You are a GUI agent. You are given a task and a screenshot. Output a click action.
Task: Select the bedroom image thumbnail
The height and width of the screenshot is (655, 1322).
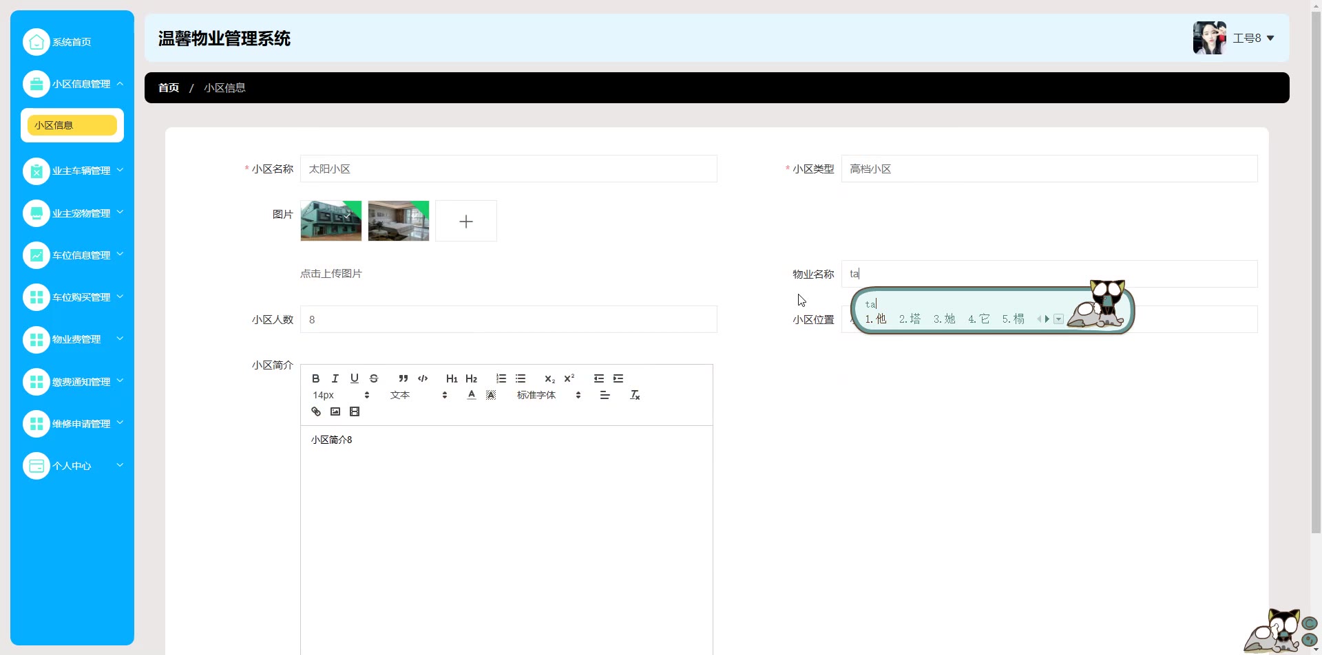[x=399, y=221]
